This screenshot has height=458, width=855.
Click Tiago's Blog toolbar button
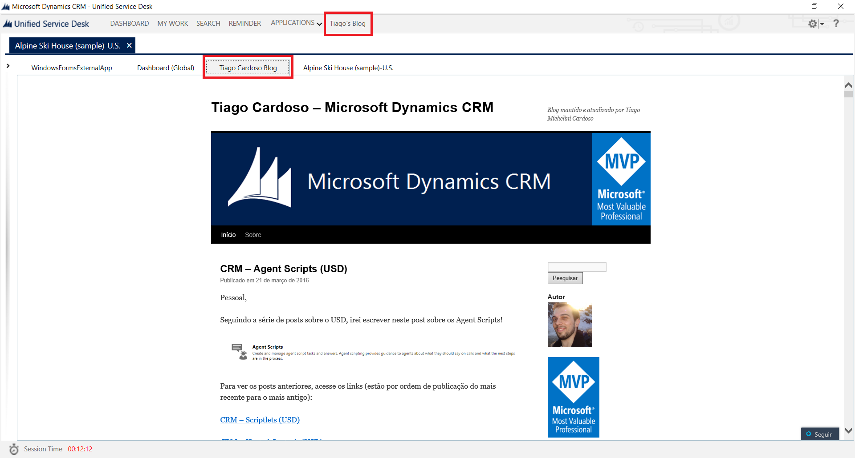pos(347,24)
